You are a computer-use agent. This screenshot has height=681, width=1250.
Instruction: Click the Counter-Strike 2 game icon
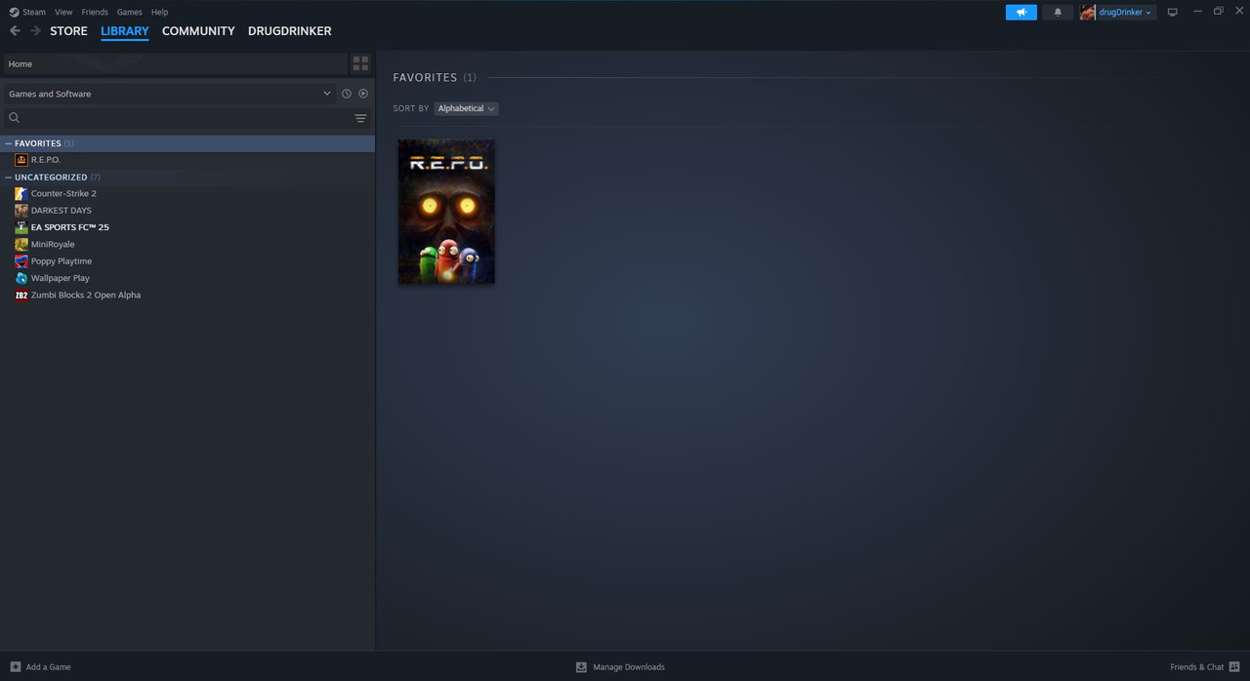(x=21, y=193)
